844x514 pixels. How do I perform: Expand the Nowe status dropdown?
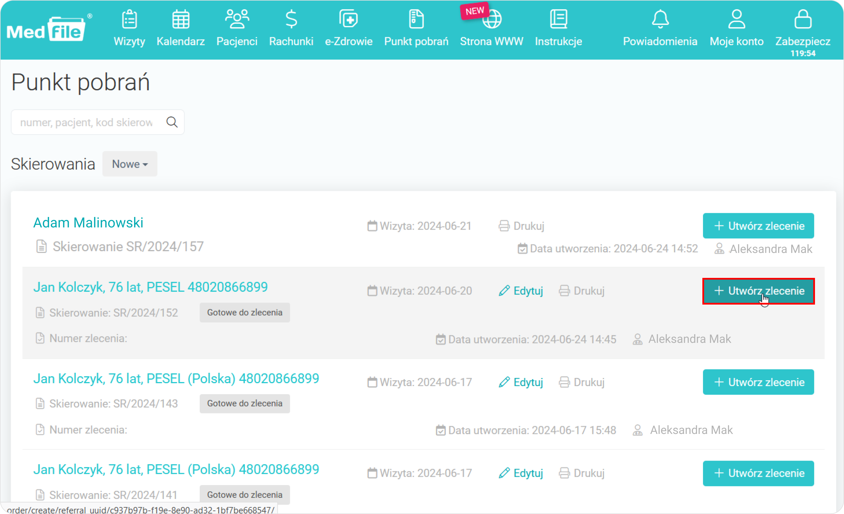click(129, 164)
